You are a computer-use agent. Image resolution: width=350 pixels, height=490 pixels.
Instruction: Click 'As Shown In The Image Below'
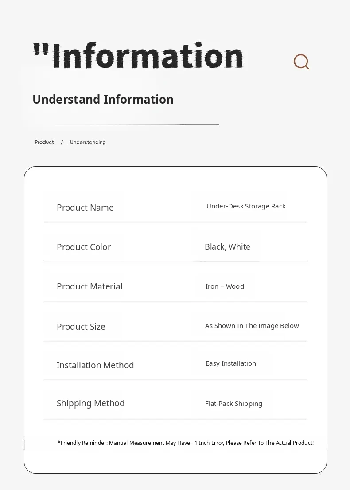pos(252,326)
